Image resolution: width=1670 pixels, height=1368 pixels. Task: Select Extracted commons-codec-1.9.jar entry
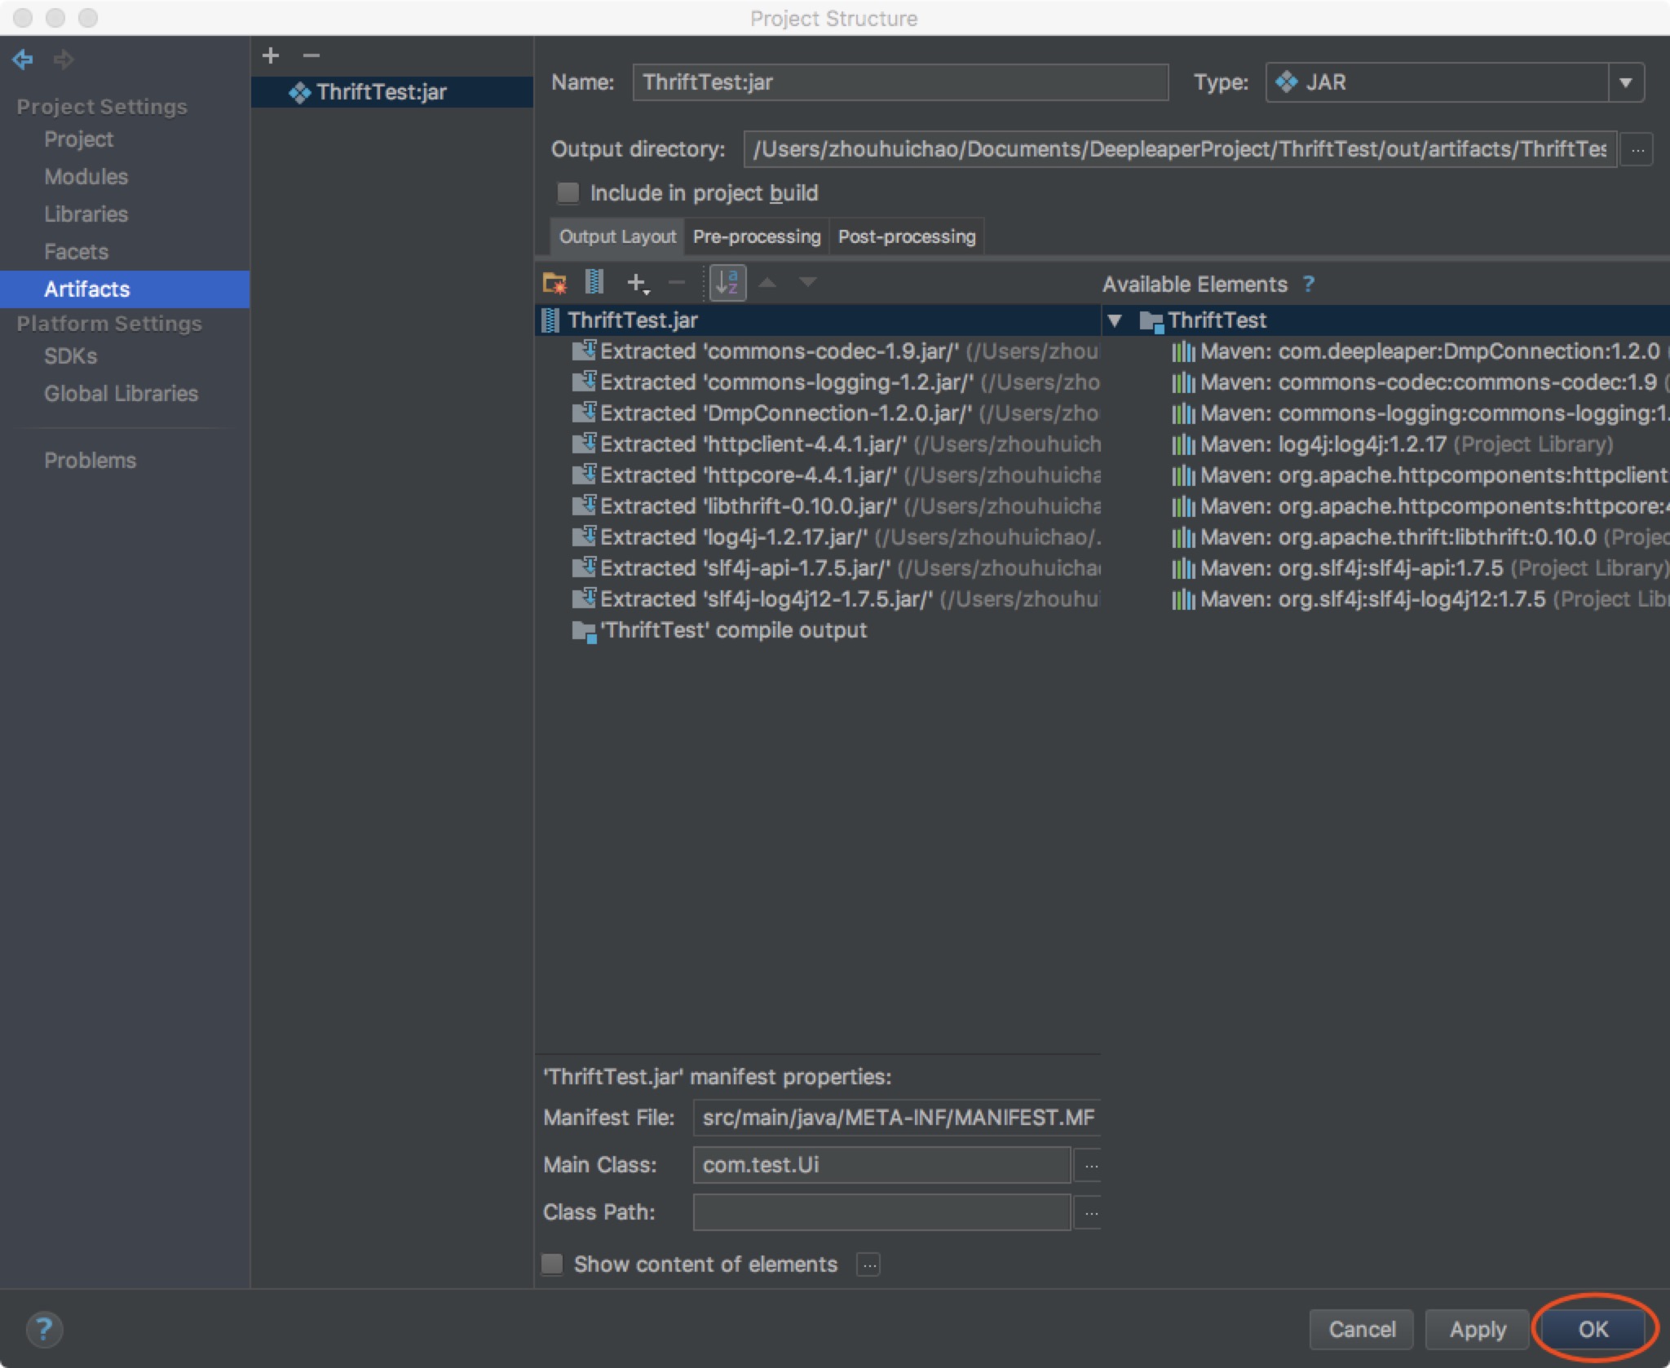click(835, 351)
